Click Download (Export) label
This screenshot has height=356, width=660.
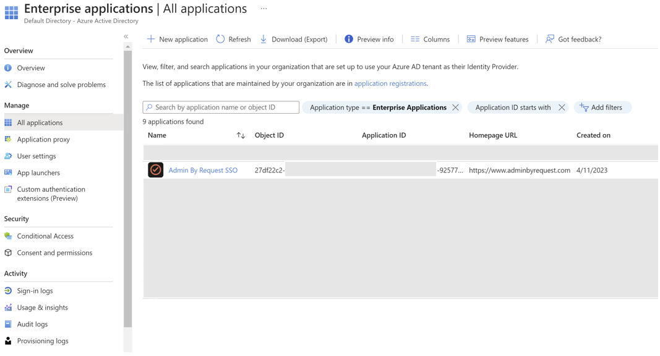tap(299, 39)
